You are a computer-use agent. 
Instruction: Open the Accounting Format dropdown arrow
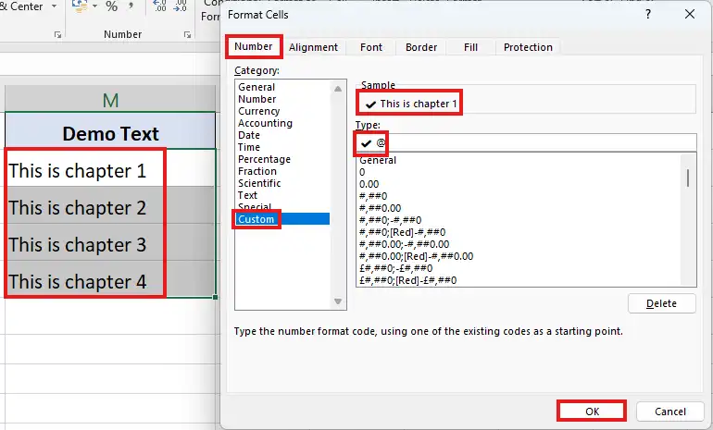click(x=95, y=6)
